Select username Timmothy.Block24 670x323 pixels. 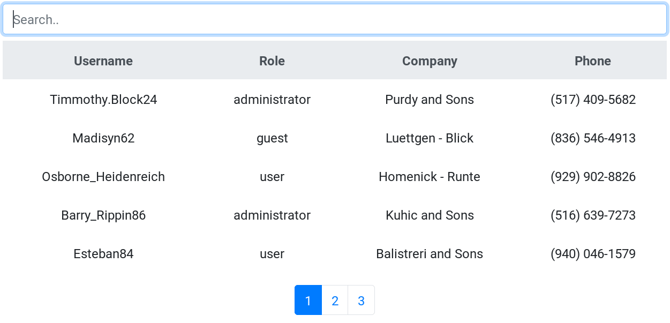103,100
